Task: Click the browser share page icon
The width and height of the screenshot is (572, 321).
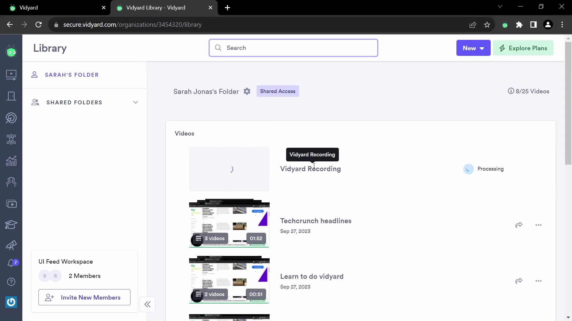Action: coord(473,25)
